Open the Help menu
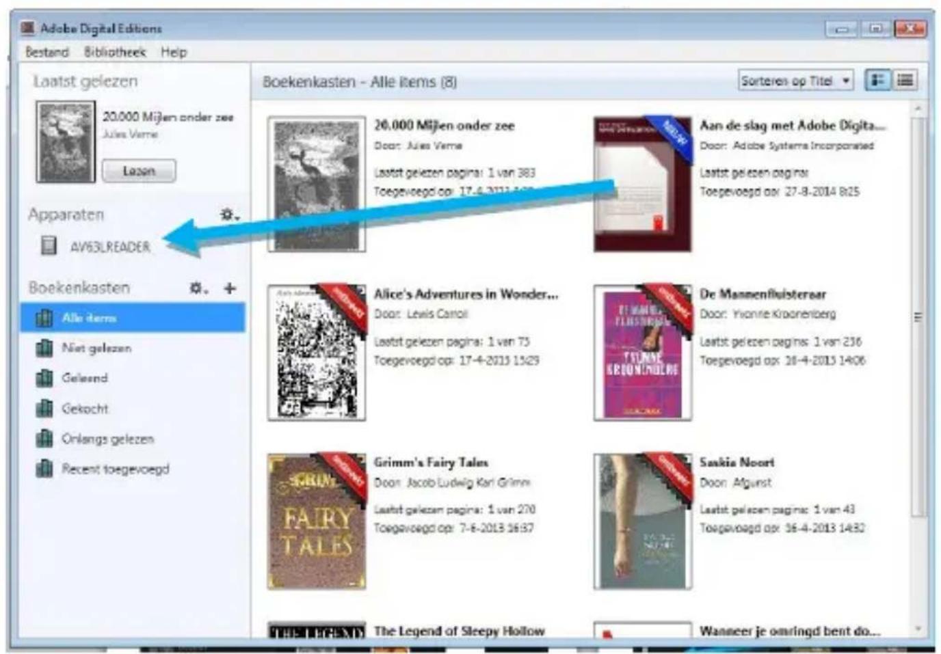The image size is (941, 654). point(174,52)
